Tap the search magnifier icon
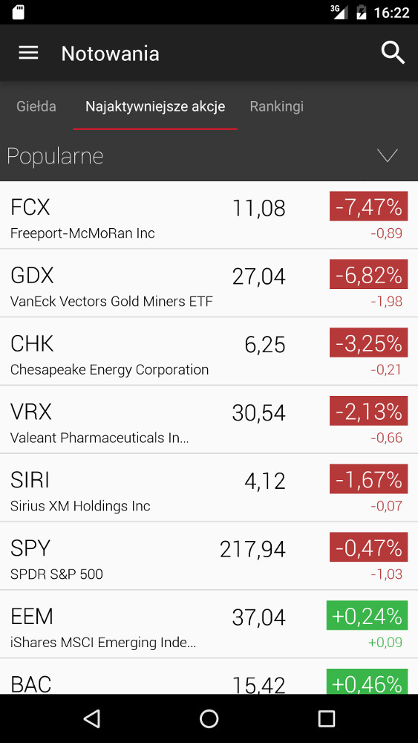The width and height of the screenshot is (418, 743). [393, 53]
